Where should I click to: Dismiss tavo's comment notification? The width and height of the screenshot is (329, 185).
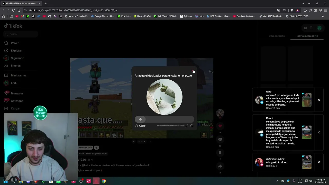319,100
